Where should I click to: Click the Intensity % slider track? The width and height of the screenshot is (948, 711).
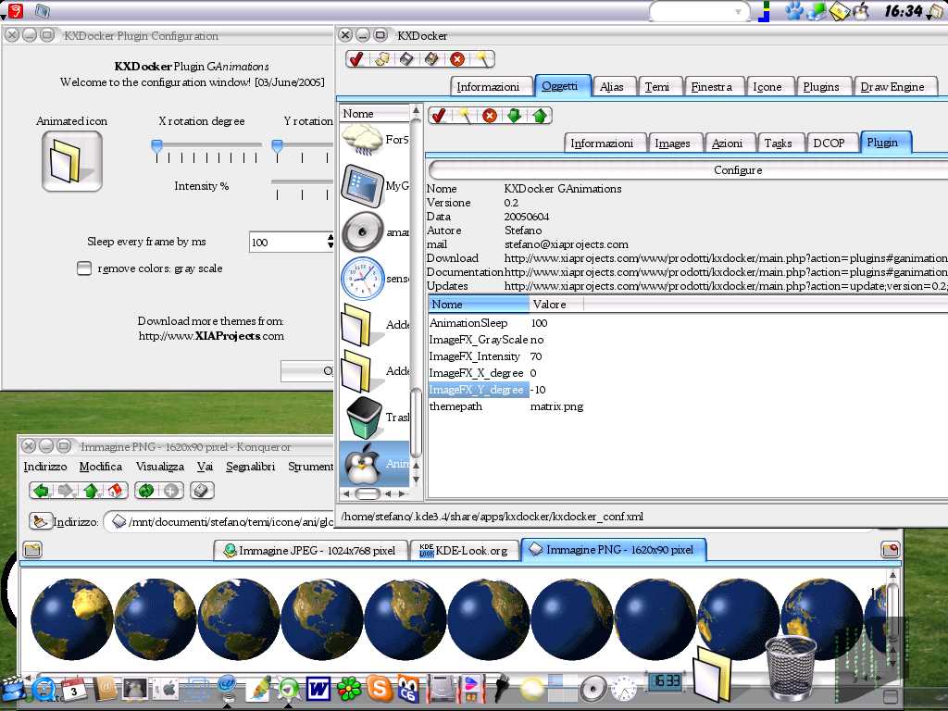pyautogui.click(x=302, y=181)
